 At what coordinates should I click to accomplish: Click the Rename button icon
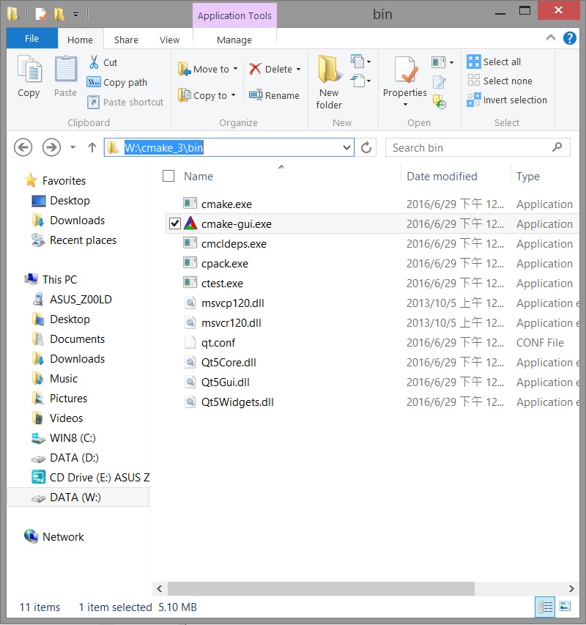(x=256, y=95)
